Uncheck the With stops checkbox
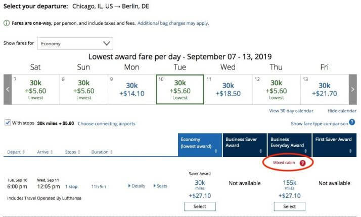 click(8, 123)
